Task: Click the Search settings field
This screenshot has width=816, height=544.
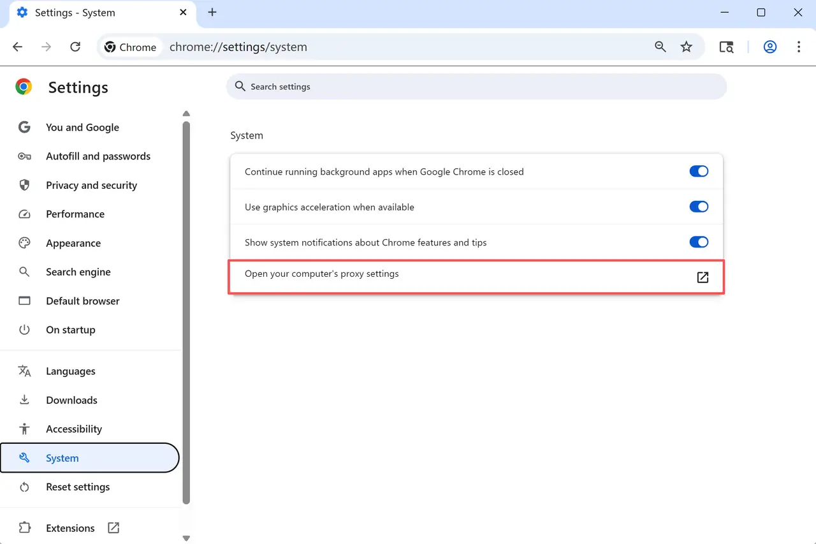Action: (476, 86)
